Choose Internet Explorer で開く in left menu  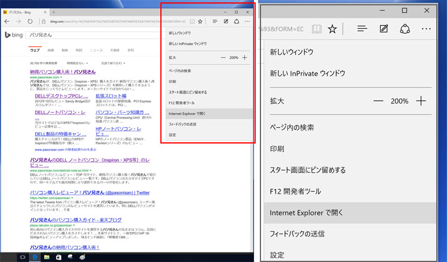[x=210, y=114]
